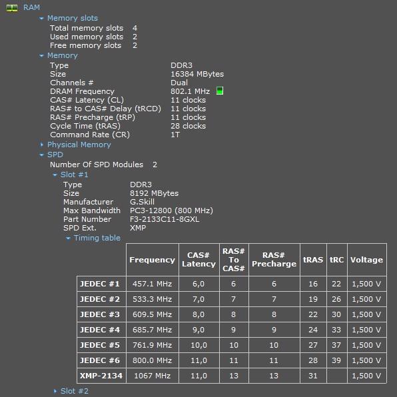The image size is (397, 397).
Task: Click the Timing table label
Action: pyautogui.click(x=97, y=238)
